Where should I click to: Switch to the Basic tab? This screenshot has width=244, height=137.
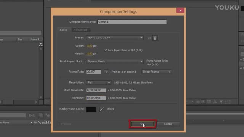tap(63, 30)
